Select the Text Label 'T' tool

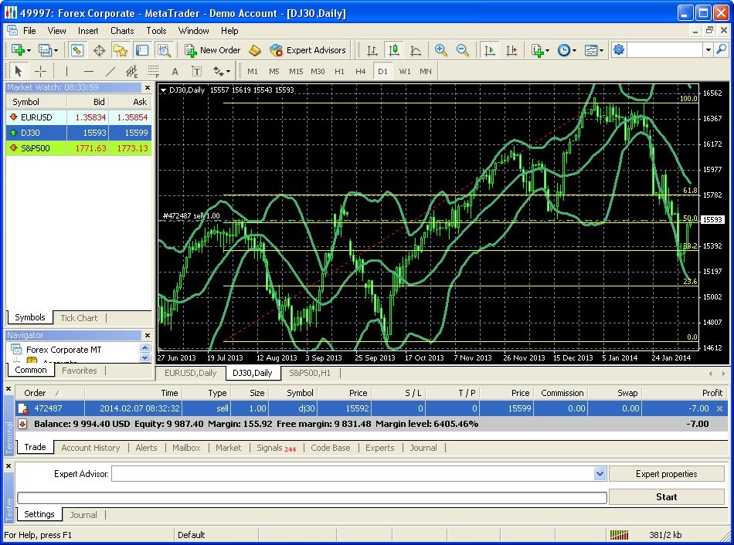pyautogui.click(x=196, y=71)
